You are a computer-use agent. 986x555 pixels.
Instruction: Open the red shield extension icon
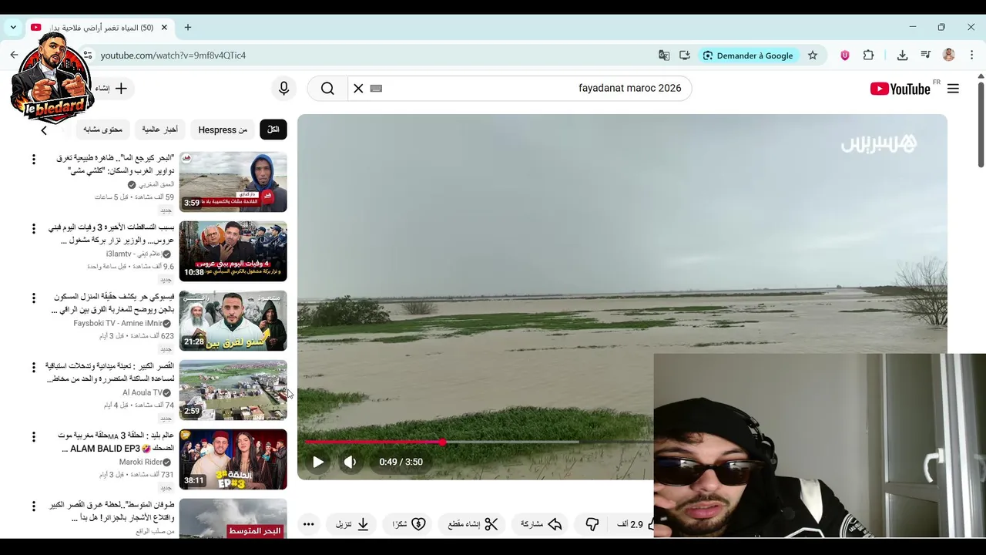tap(845, 55)
